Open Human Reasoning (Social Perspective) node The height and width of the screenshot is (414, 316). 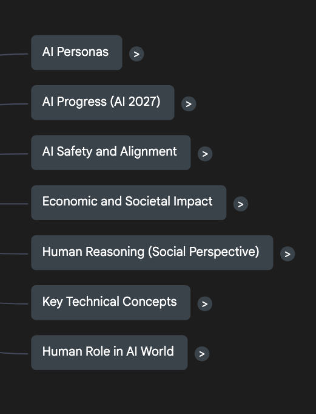click(152, 252)
